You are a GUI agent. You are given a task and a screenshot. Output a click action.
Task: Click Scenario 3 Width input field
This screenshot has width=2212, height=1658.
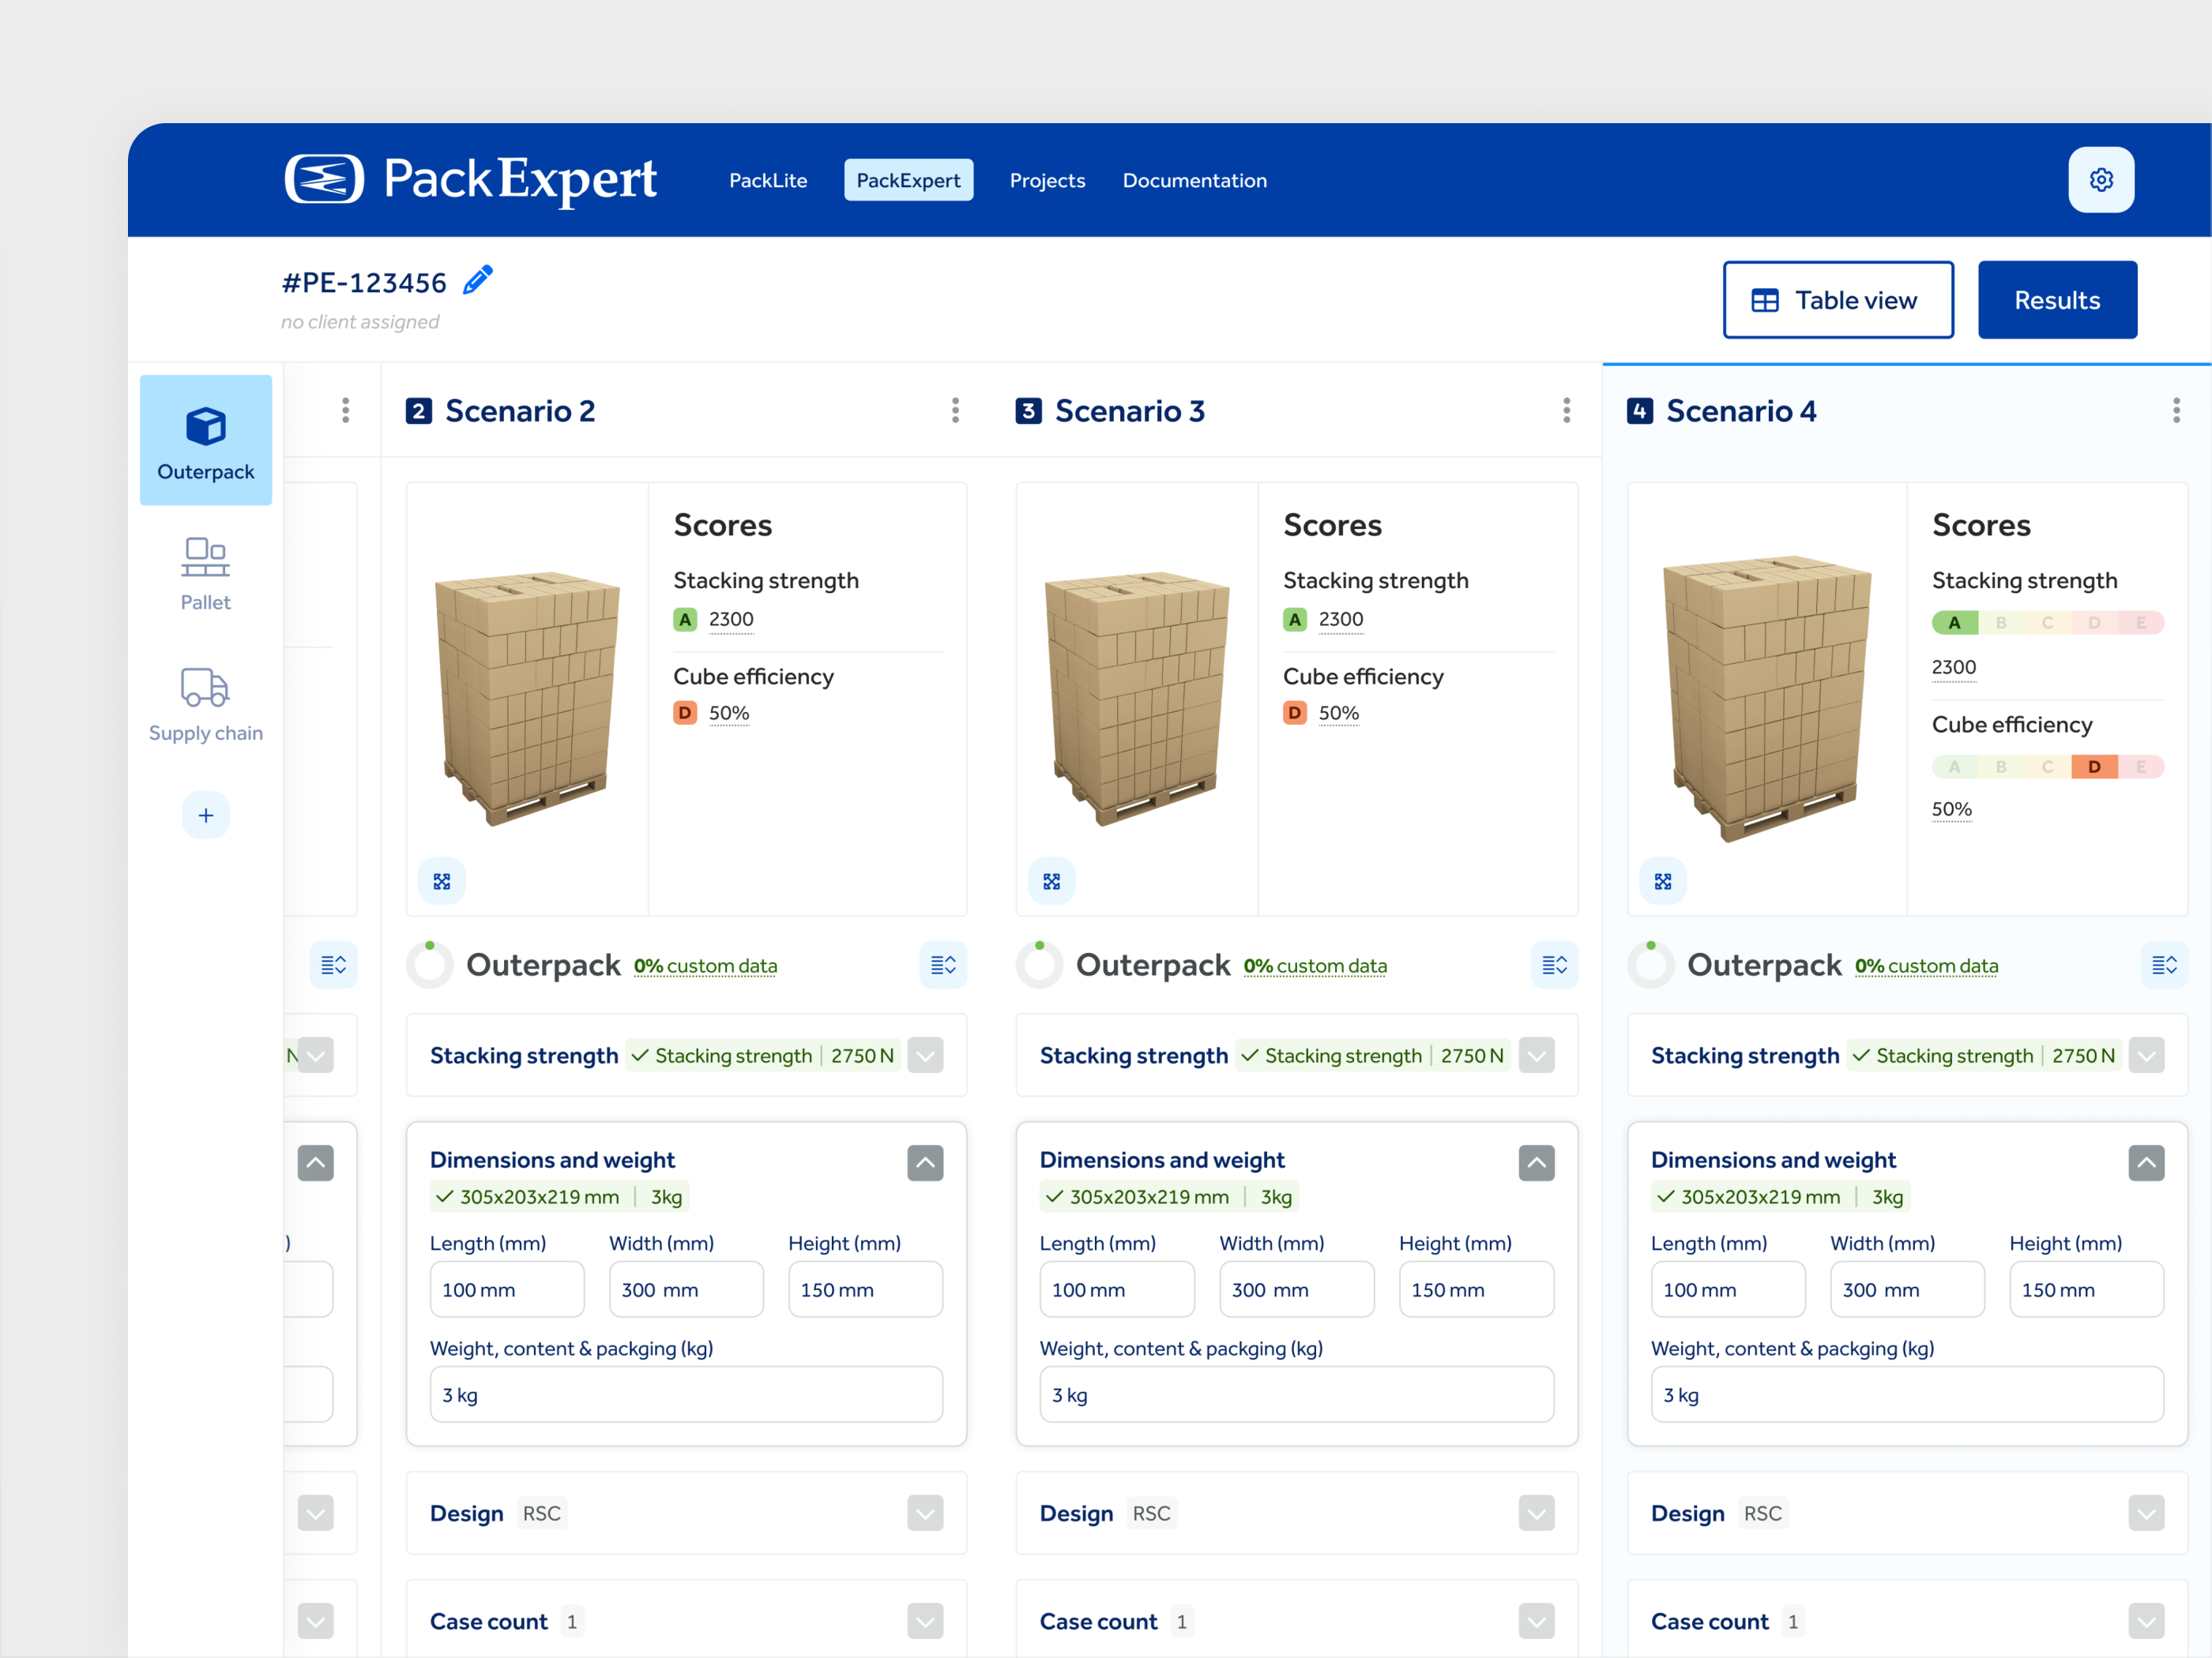click(x=1296, y=1289)
